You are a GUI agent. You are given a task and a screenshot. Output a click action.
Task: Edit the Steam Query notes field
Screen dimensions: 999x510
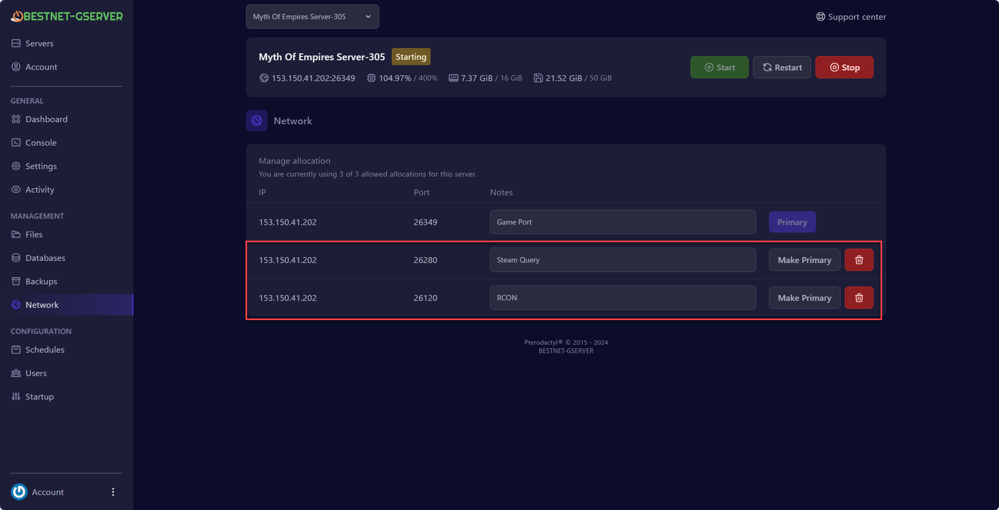(623, 260)
